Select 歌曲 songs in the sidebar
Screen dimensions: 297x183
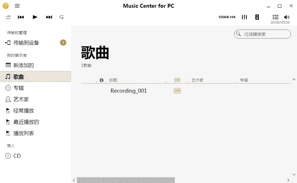coord(36,76)
